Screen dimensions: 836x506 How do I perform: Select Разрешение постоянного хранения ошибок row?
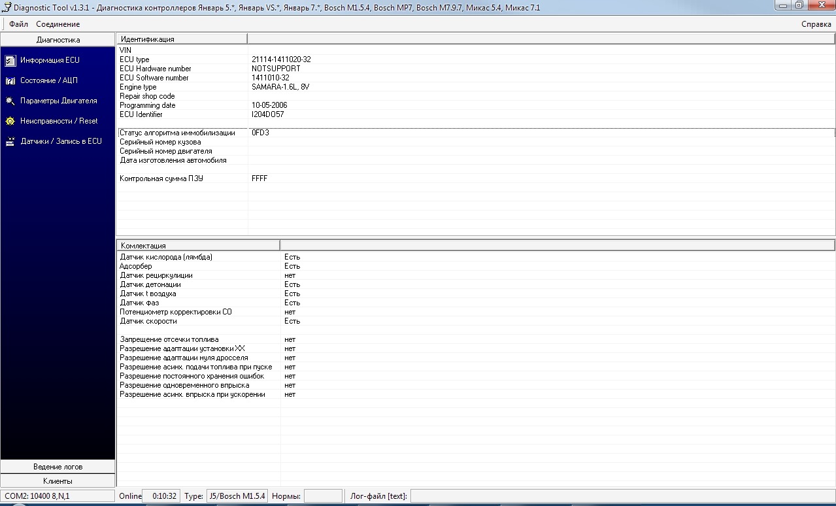(476, 376)
